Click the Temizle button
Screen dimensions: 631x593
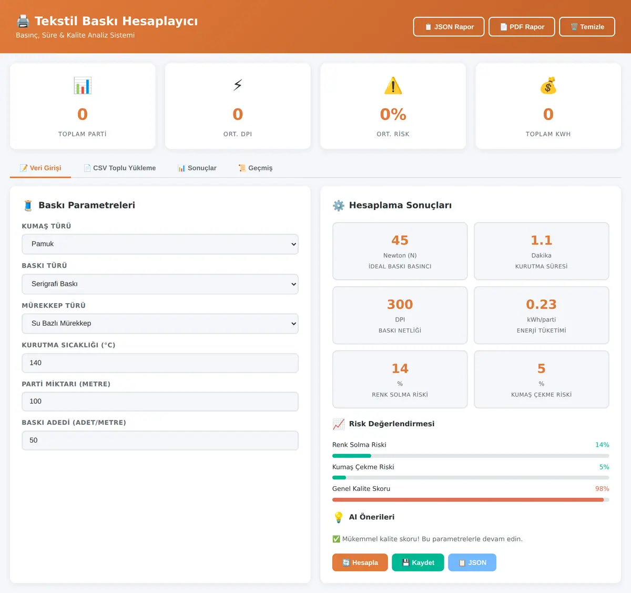(x=587, y=27)
